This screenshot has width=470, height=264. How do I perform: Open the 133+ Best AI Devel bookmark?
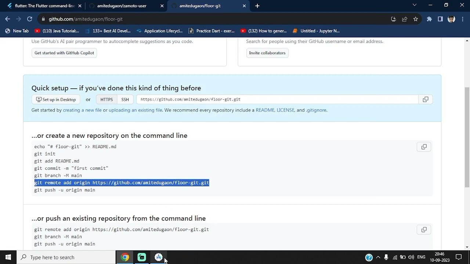[x=108, y=31]
